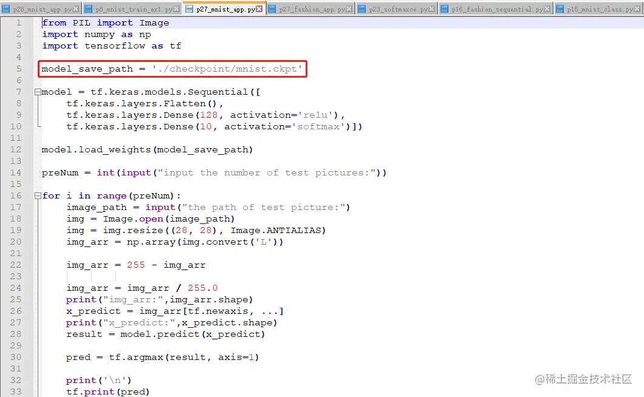Click the 'print("img_arr:",img_arr.shape)' line

(x=159, y=300)
